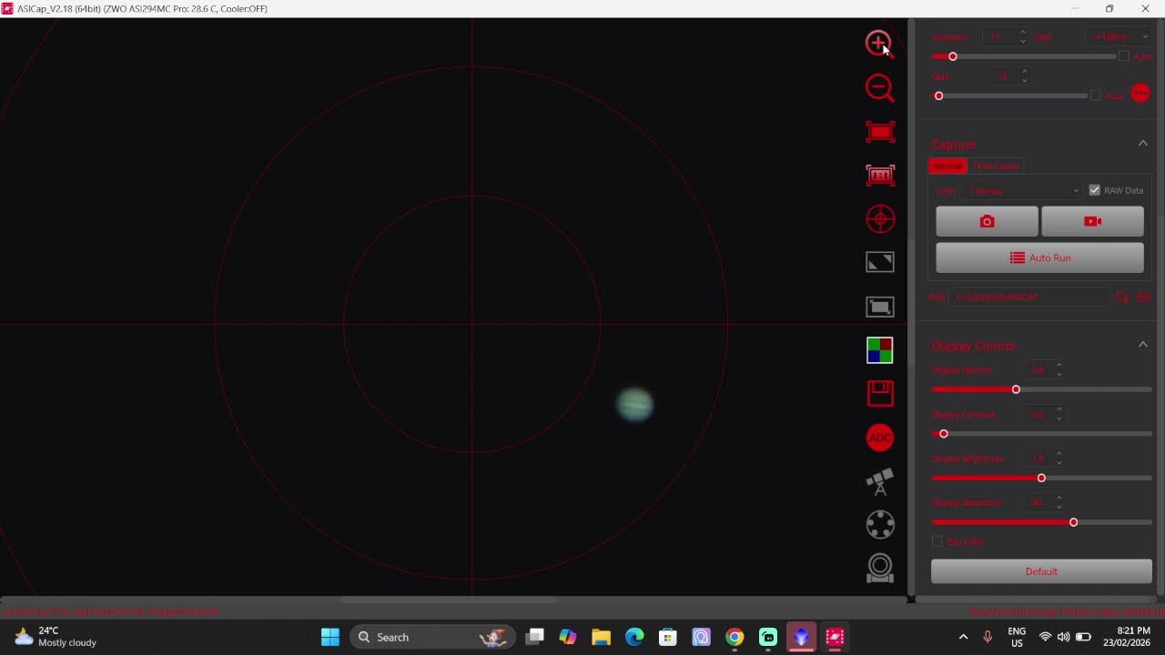Show hidden system tray icons

[x=963, y=637]
